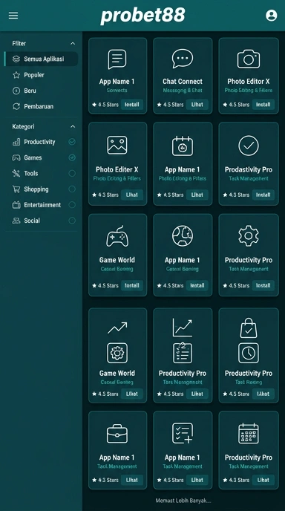
Task: Click the briefcase app icon
Action: pyautogui.click(x=117, y=434)
